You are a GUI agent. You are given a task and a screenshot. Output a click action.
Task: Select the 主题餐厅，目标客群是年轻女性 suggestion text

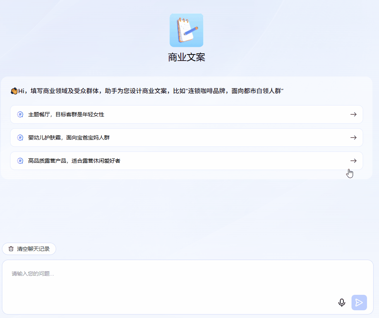(x=66, y=114)
